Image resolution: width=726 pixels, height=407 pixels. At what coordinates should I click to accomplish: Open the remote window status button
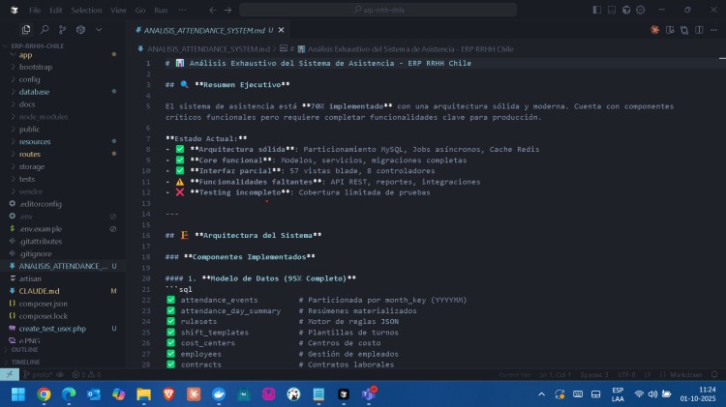pyautogui.click(x=10, y=375)
